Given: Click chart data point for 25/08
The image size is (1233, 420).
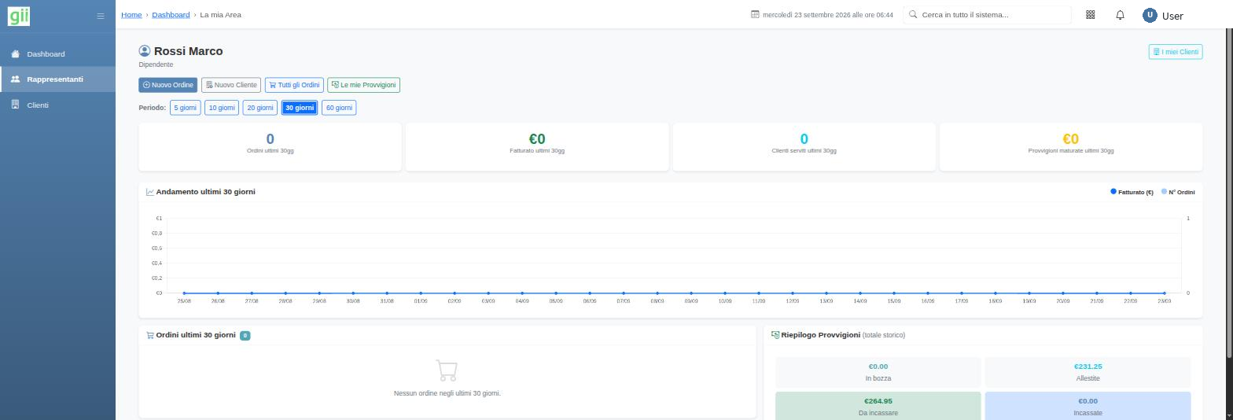Looking at the screenshot, I should (184, 293).
